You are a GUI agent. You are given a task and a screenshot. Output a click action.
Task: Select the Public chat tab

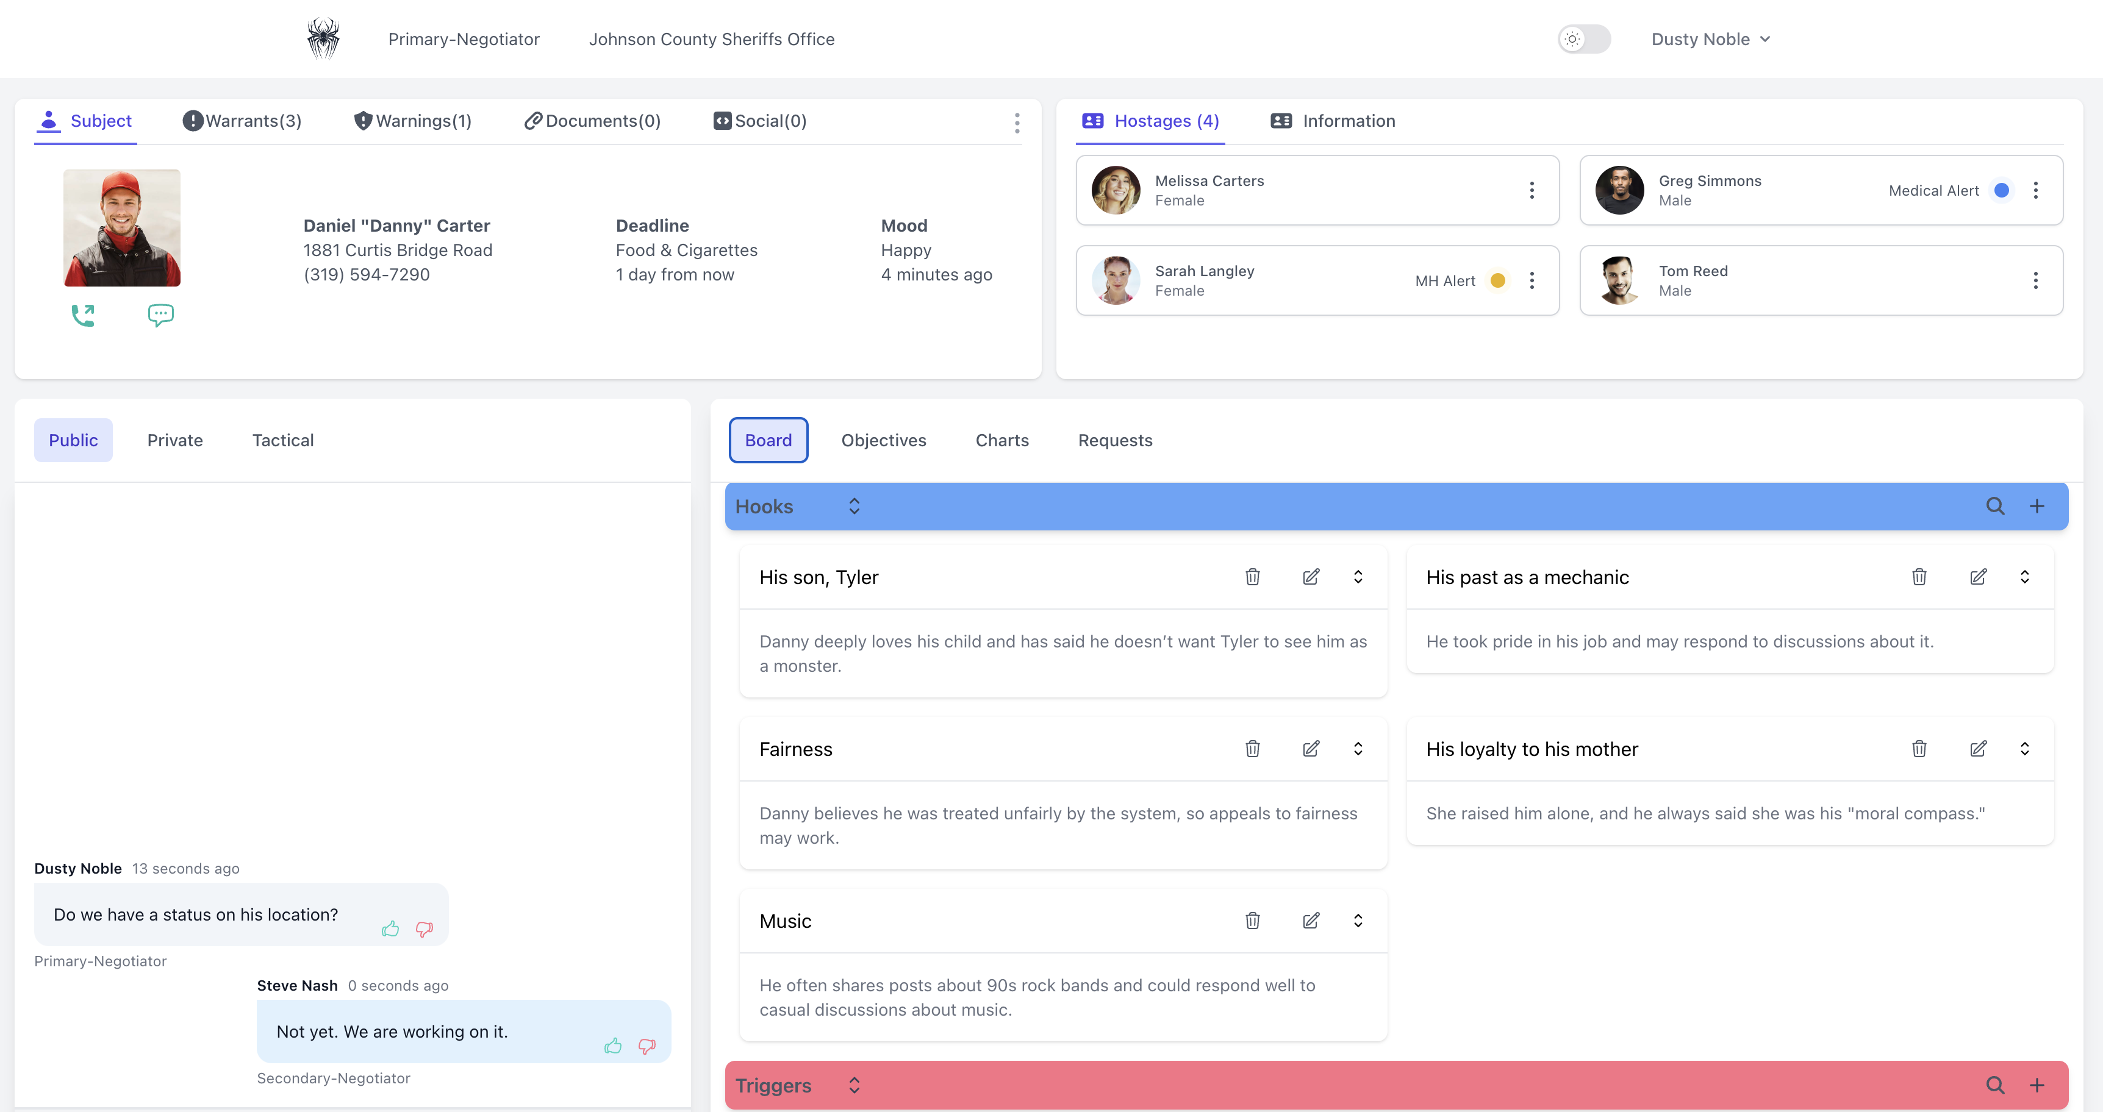point(73,440)
